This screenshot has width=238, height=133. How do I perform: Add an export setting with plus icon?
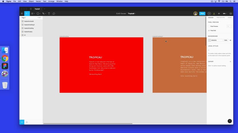[x=230, y=61]
